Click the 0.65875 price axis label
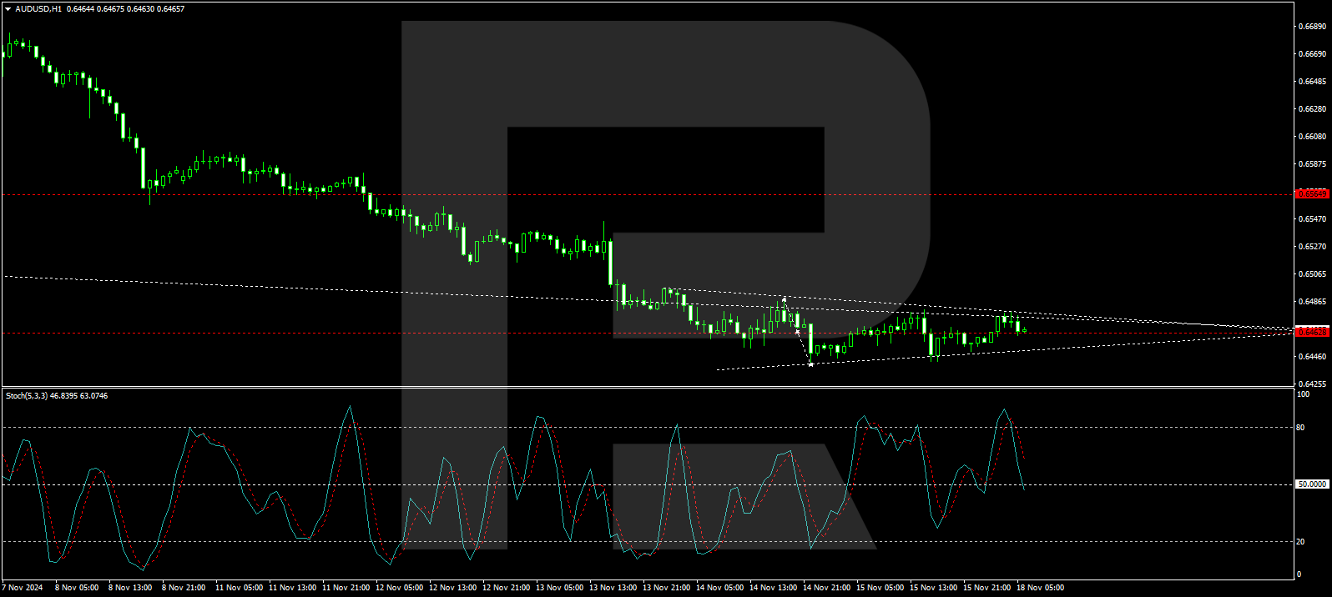 point(1312,164)
